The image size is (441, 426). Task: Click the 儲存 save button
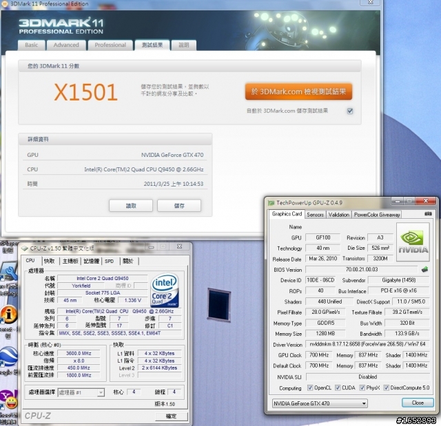point(179,206)
